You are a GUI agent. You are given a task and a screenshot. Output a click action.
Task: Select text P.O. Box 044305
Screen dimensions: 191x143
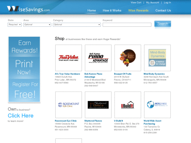tap(92, 124)
